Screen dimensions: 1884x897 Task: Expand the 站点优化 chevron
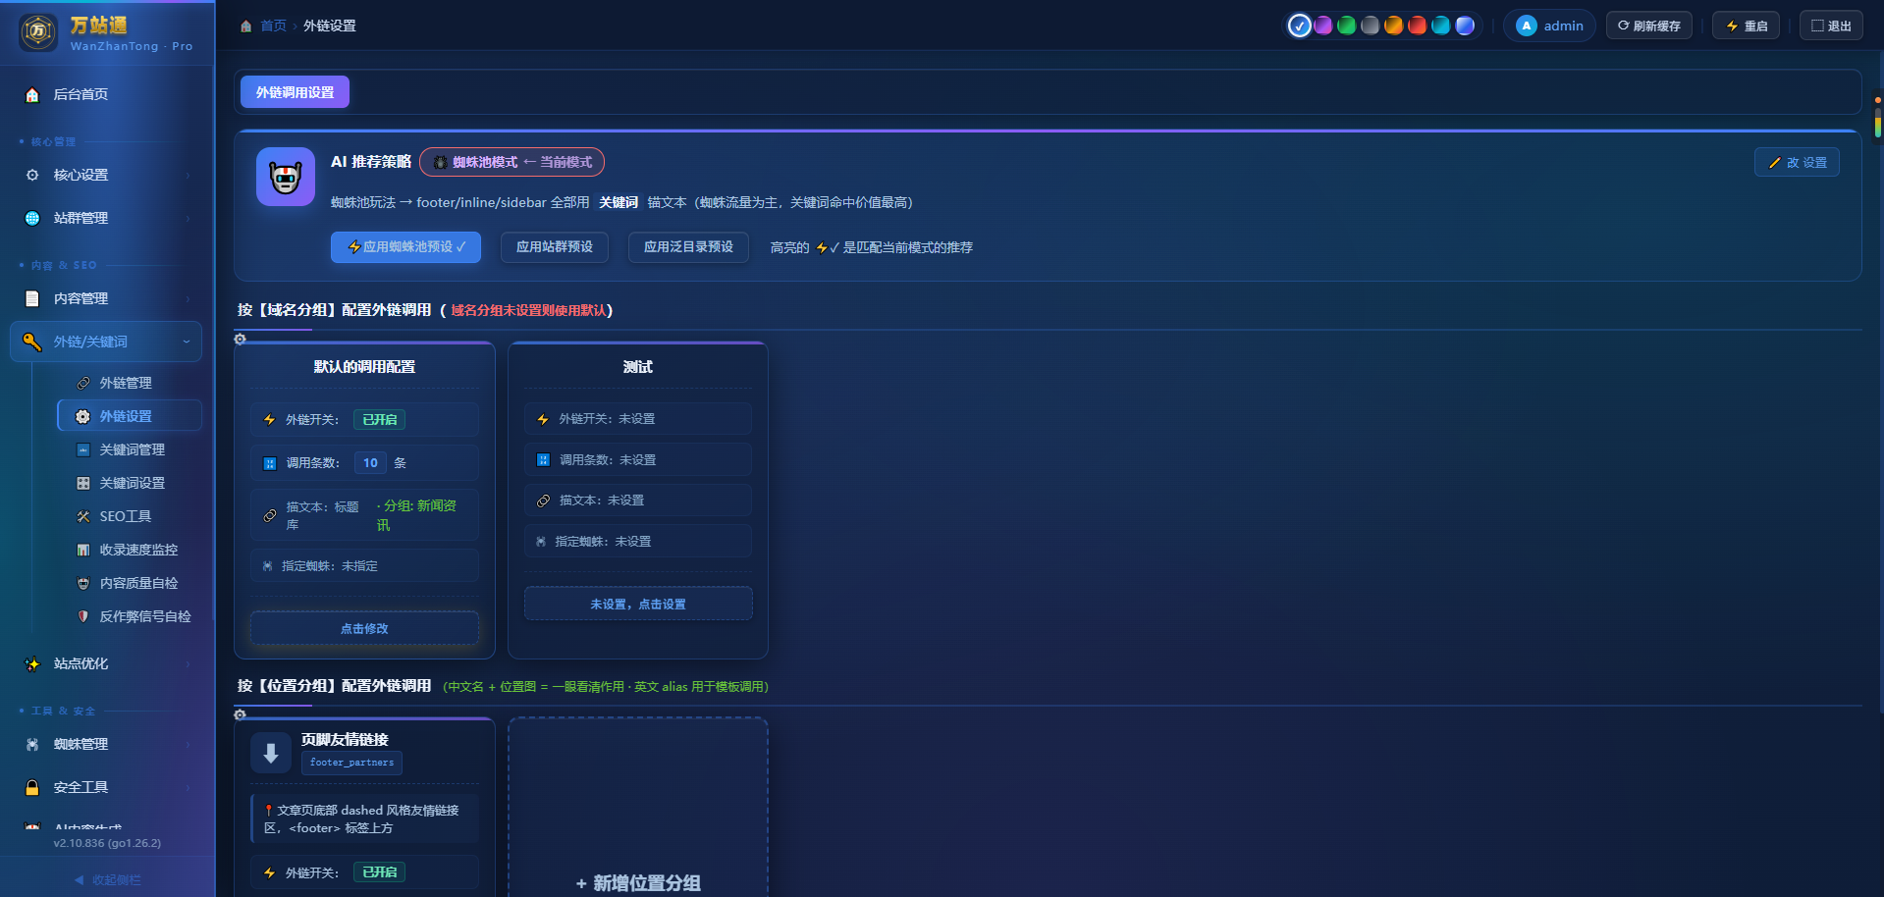click(x=188, y=663)
